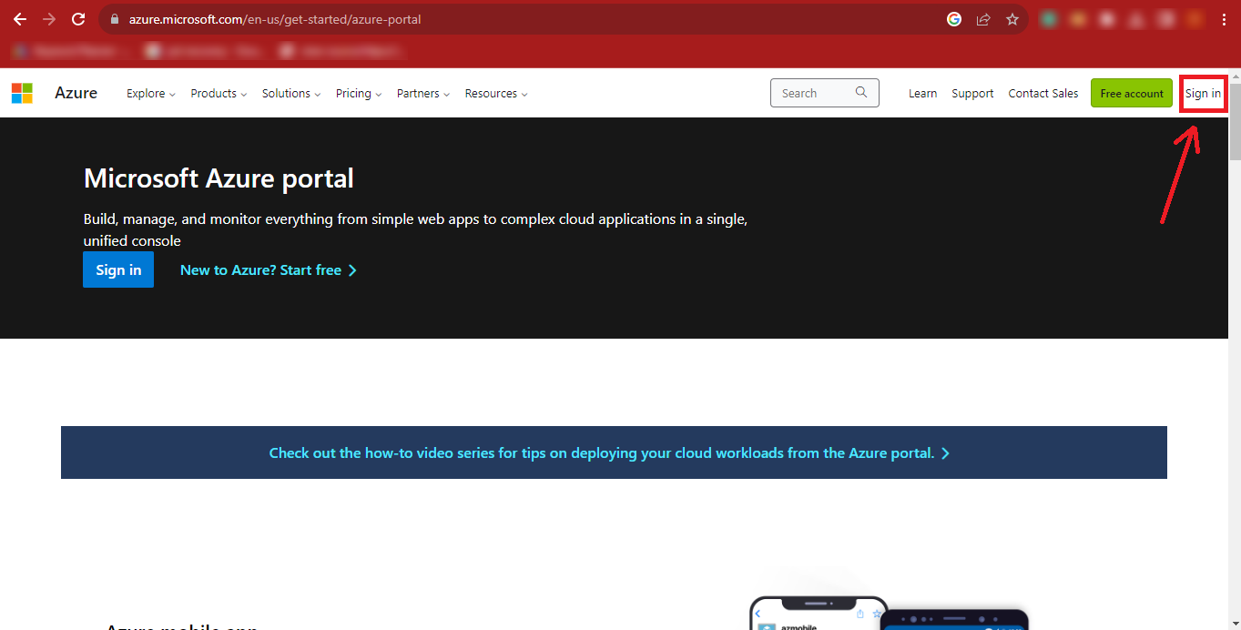Screen dimensions: 1241x630
Task: Click the Google icon in the address bar
Action: [x=954, y=19]
